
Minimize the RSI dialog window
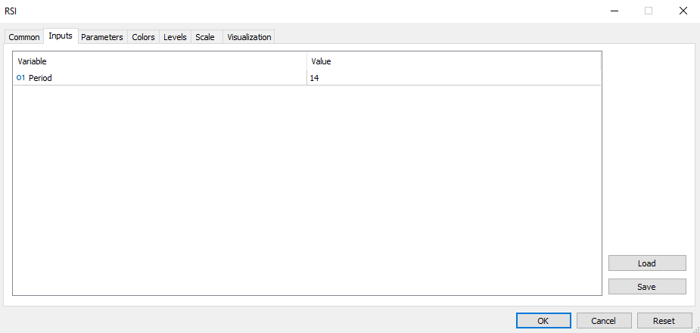[x=614, y=11]
